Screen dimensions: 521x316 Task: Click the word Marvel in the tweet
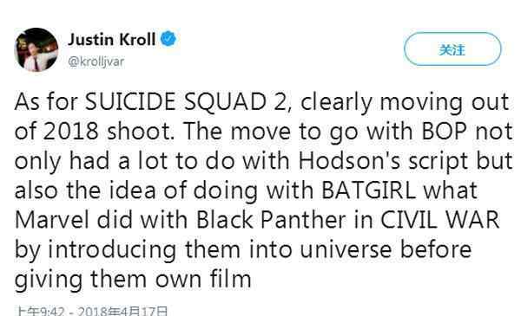coord(52,220)
